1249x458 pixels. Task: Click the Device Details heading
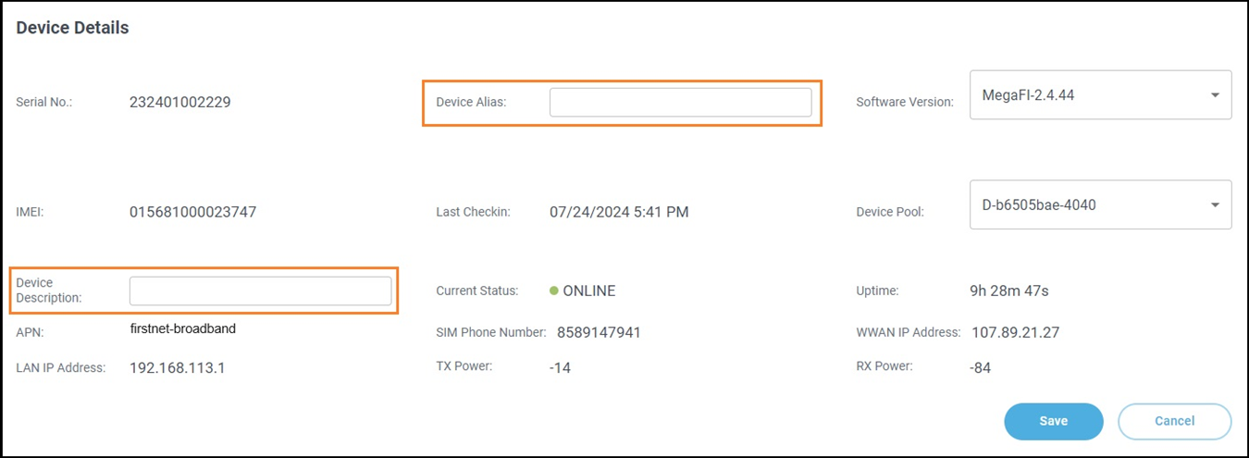(x=72, y=28)
